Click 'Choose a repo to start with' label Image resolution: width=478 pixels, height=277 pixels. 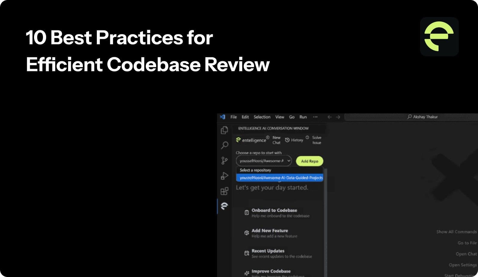click(259, 153)
